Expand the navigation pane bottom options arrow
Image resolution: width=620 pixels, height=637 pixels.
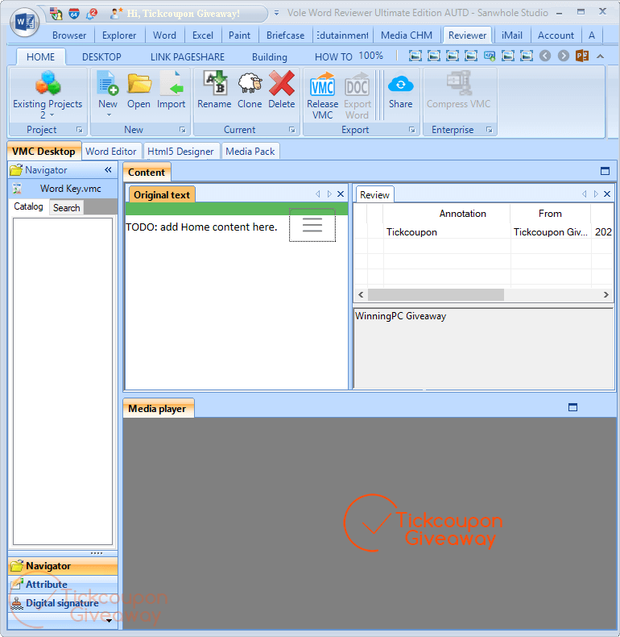[109, 621]
